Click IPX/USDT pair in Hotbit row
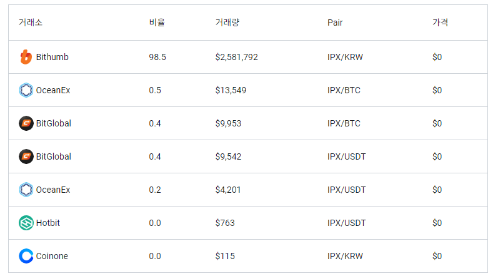493x276 pixels. [347, 223]
